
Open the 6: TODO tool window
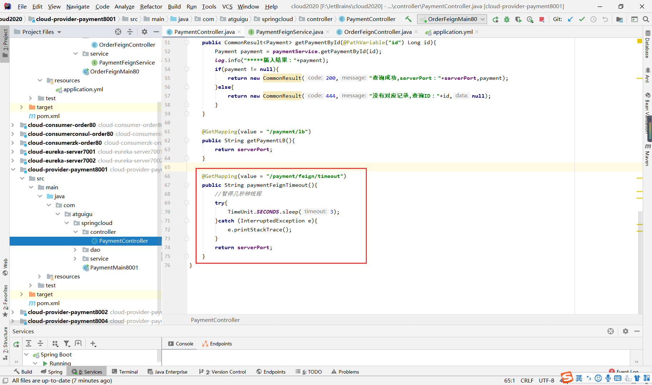[309, 372]
